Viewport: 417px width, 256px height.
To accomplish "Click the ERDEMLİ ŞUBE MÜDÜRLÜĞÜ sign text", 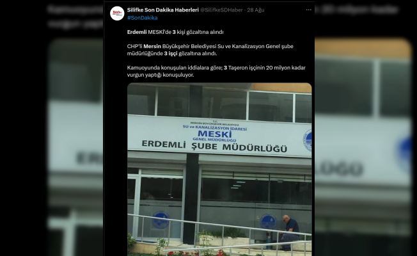I will pos(214,147).
